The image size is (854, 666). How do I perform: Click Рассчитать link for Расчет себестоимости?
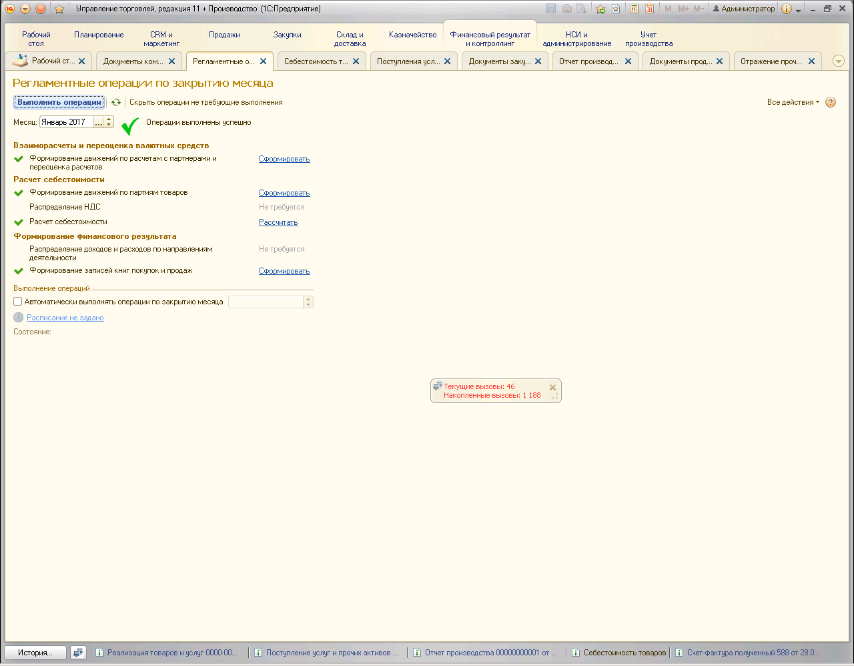(x=278, y=222)
